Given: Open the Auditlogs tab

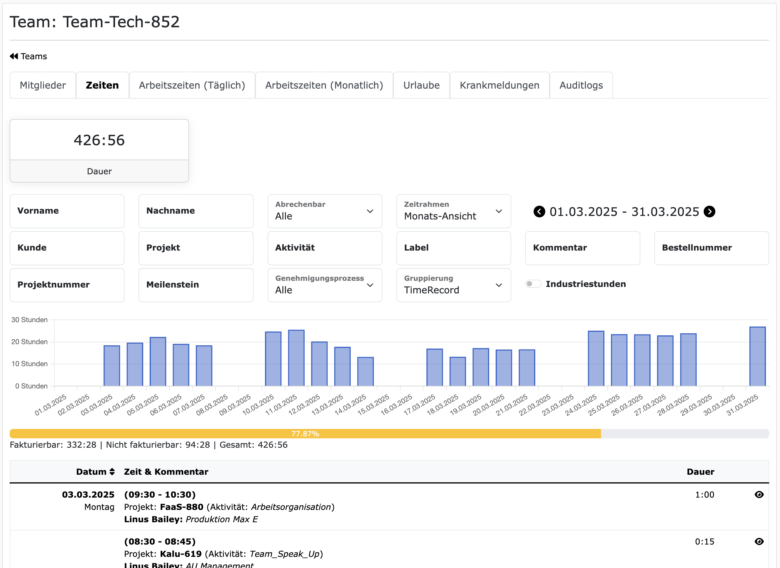Looking at the screenshot, I should [x=581, y=85].
